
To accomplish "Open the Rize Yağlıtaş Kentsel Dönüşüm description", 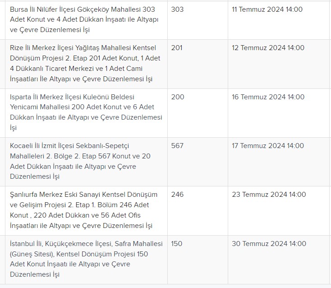I will (x=85, y=63).
